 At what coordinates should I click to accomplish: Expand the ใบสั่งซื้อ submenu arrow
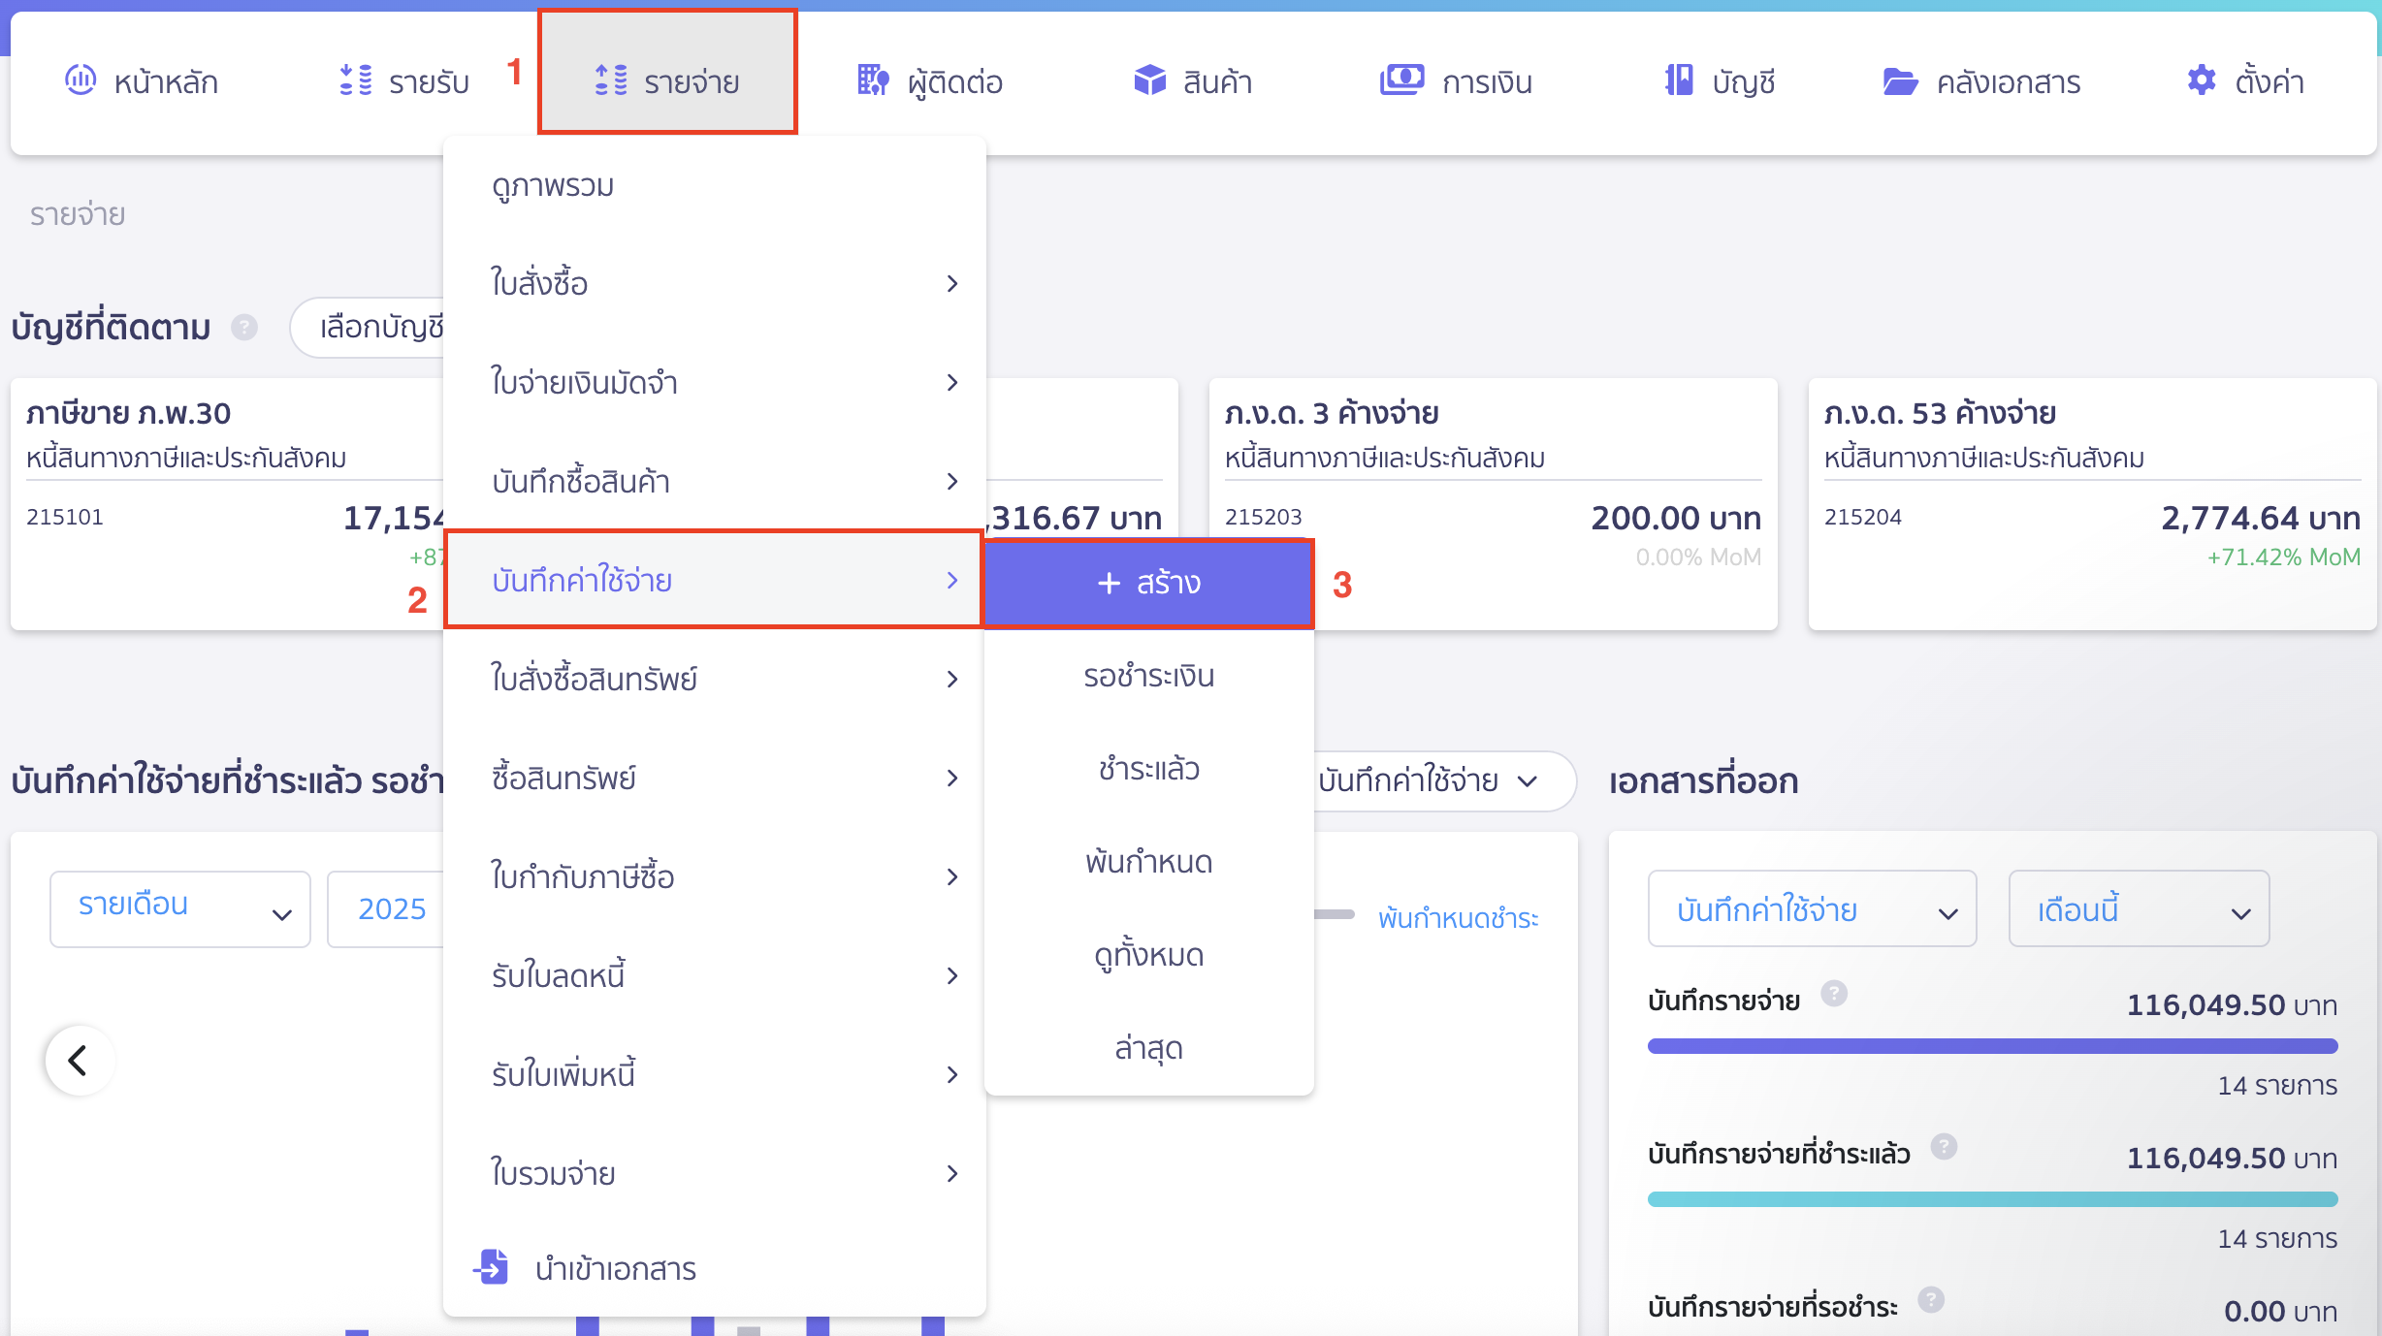point(952,283)
